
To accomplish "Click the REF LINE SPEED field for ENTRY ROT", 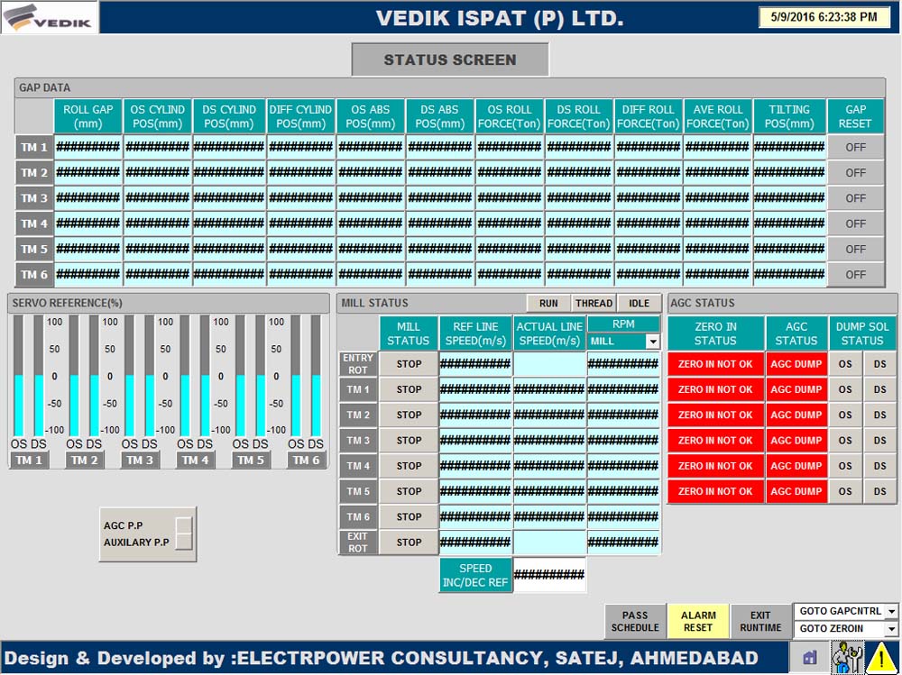I will tap(475, 364).
